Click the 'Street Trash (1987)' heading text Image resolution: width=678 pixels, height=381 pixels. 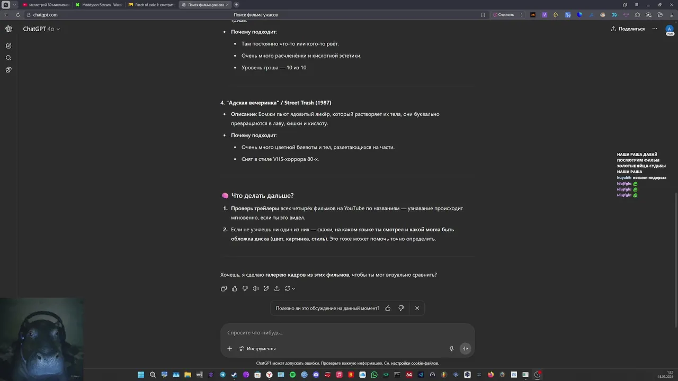click(x=308, y=103)
